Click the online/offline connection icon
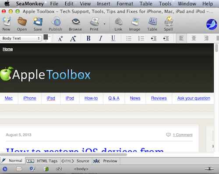Viewport: 219px width, 174px height. (x=209, y=169)
